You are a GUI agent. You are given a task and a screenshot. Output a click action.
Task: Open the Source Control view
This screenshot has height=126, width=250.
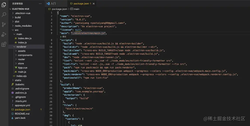pos(4,24)
